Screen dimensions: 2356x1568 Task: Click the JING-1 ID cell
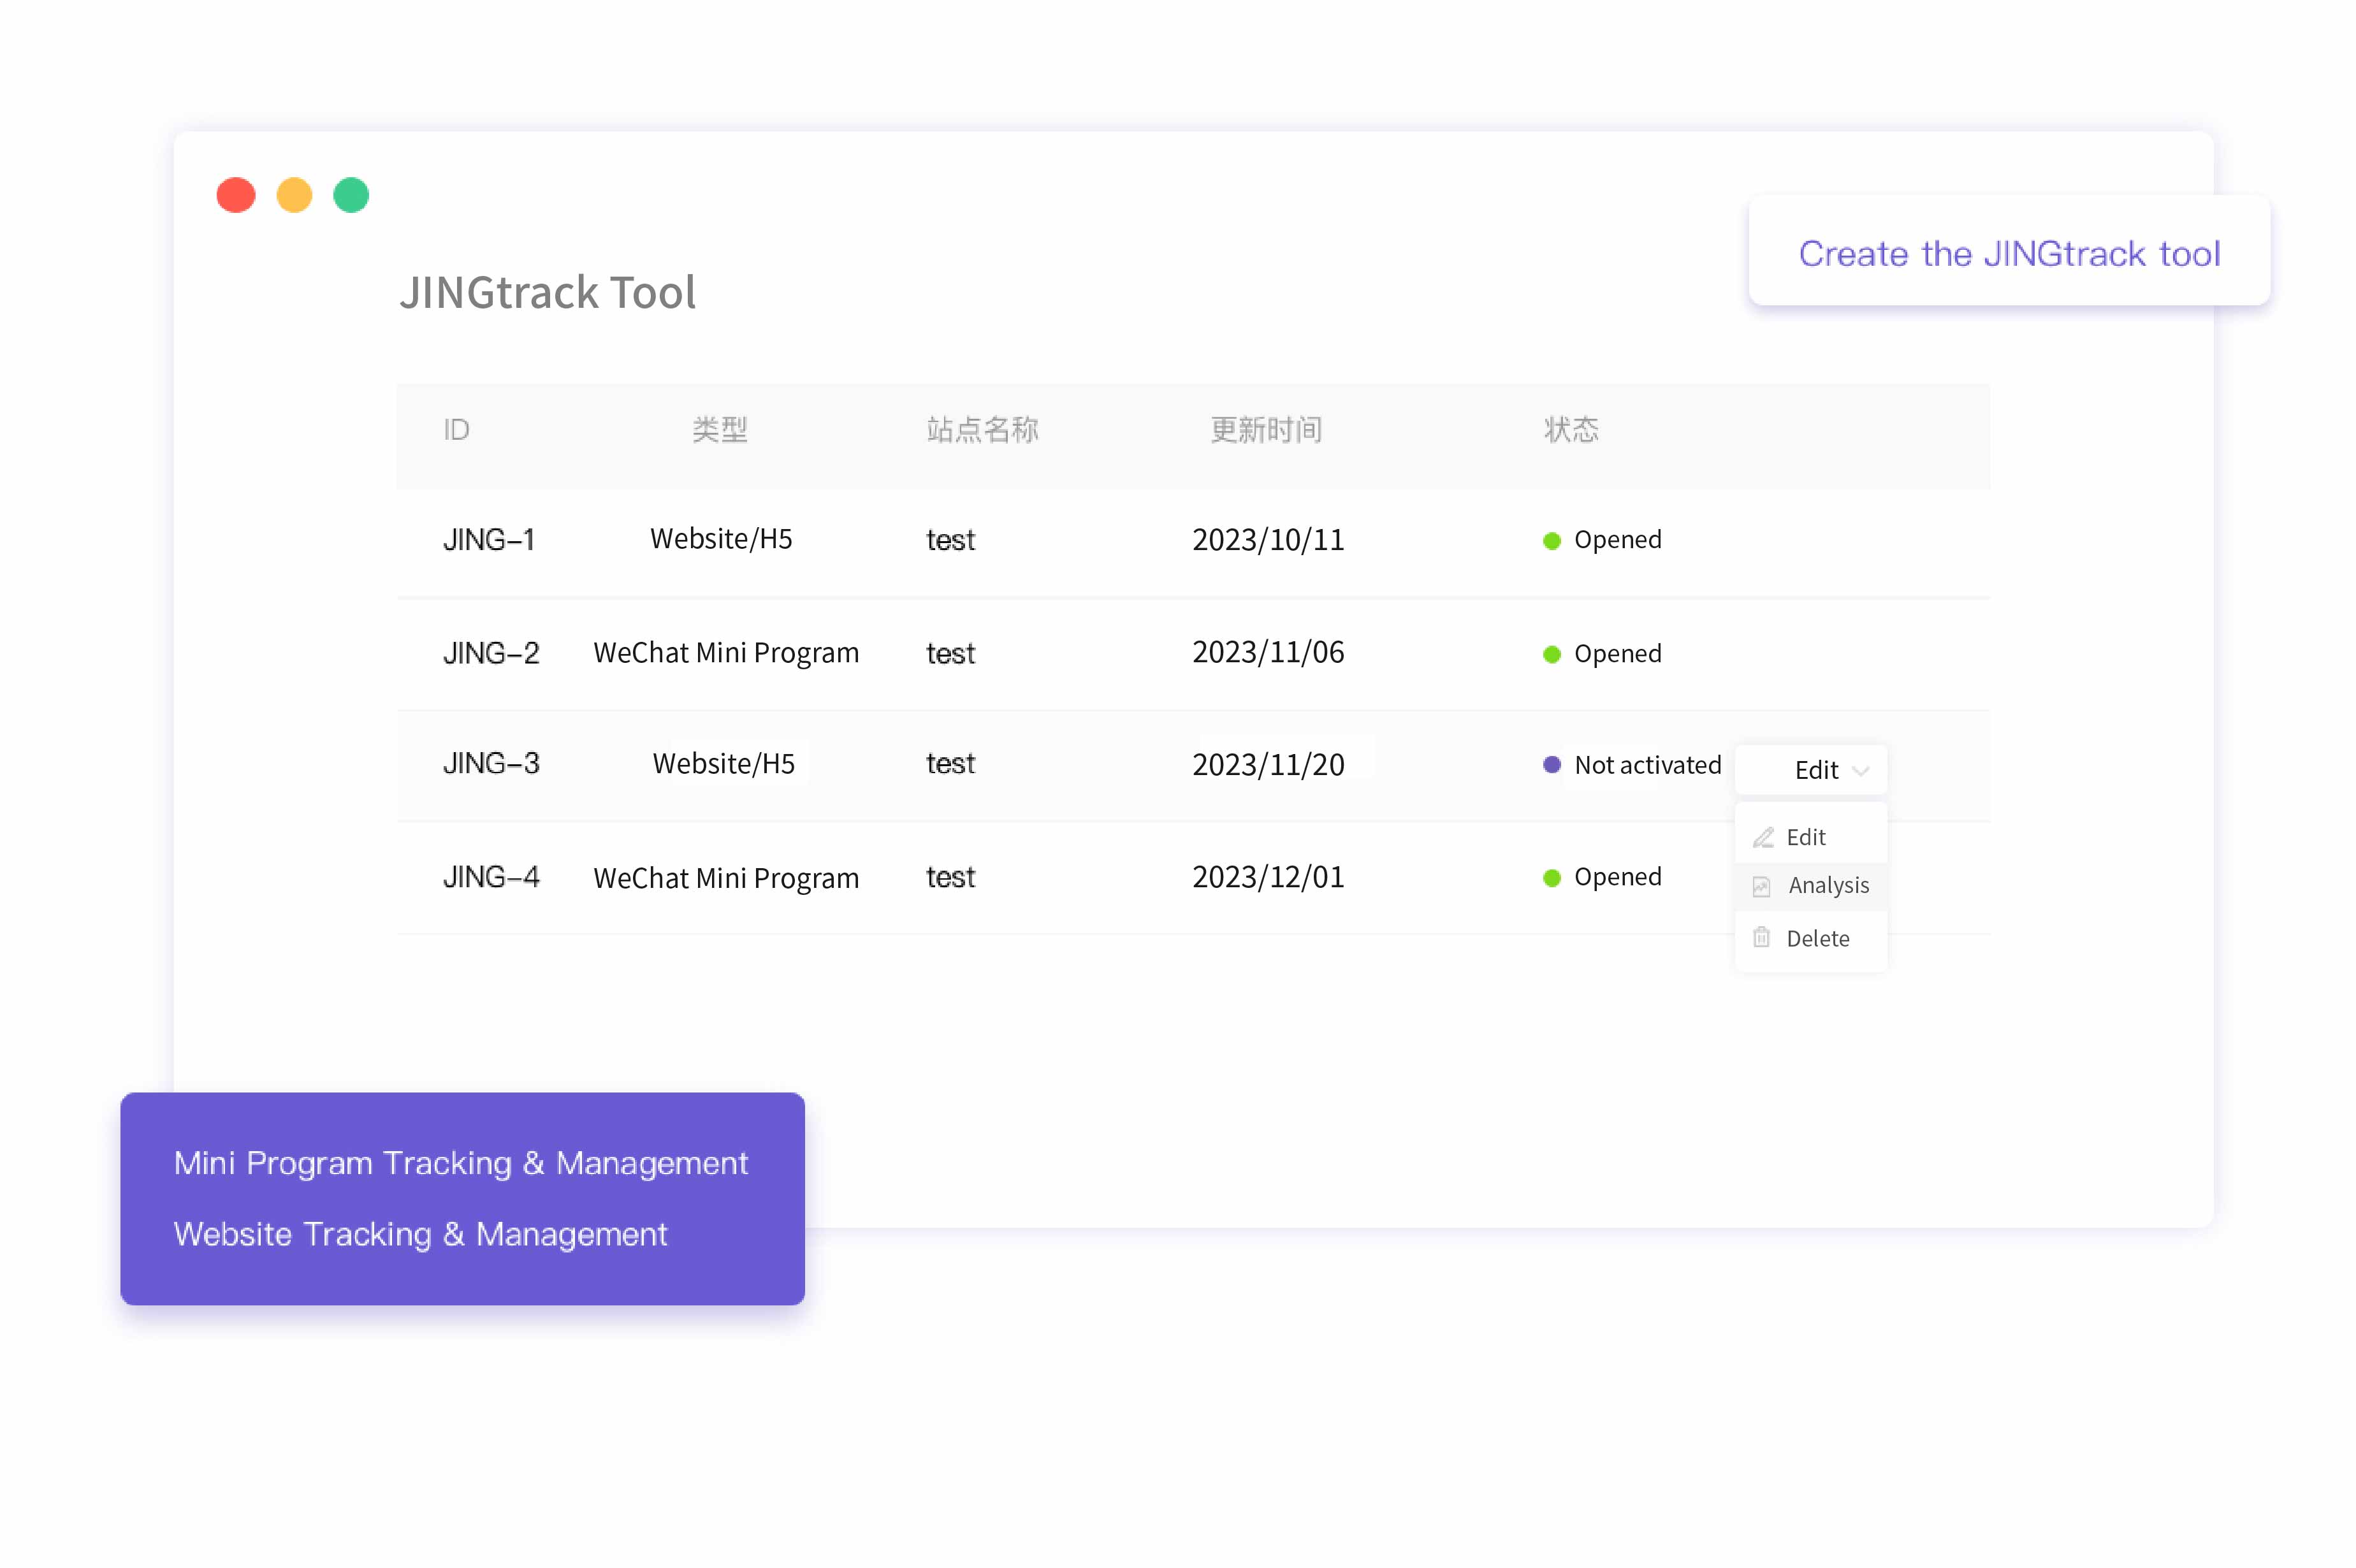coord(488,540)
